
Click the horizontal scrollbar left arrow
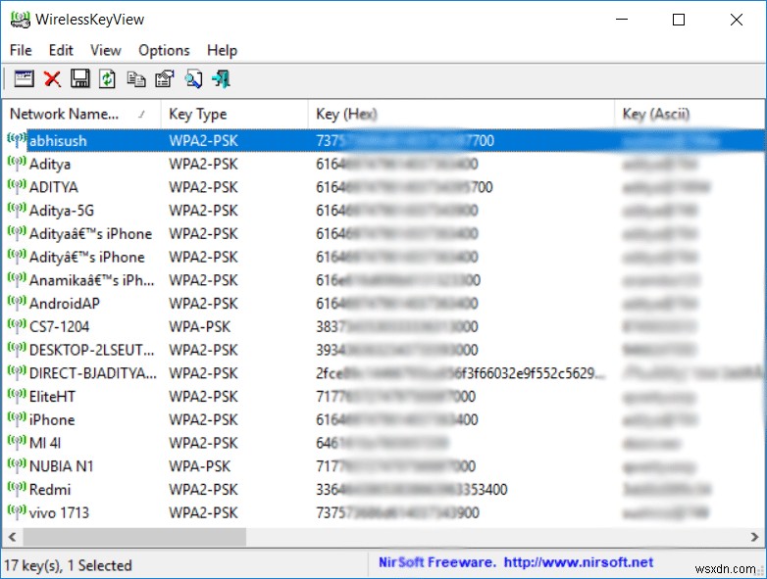13,537
